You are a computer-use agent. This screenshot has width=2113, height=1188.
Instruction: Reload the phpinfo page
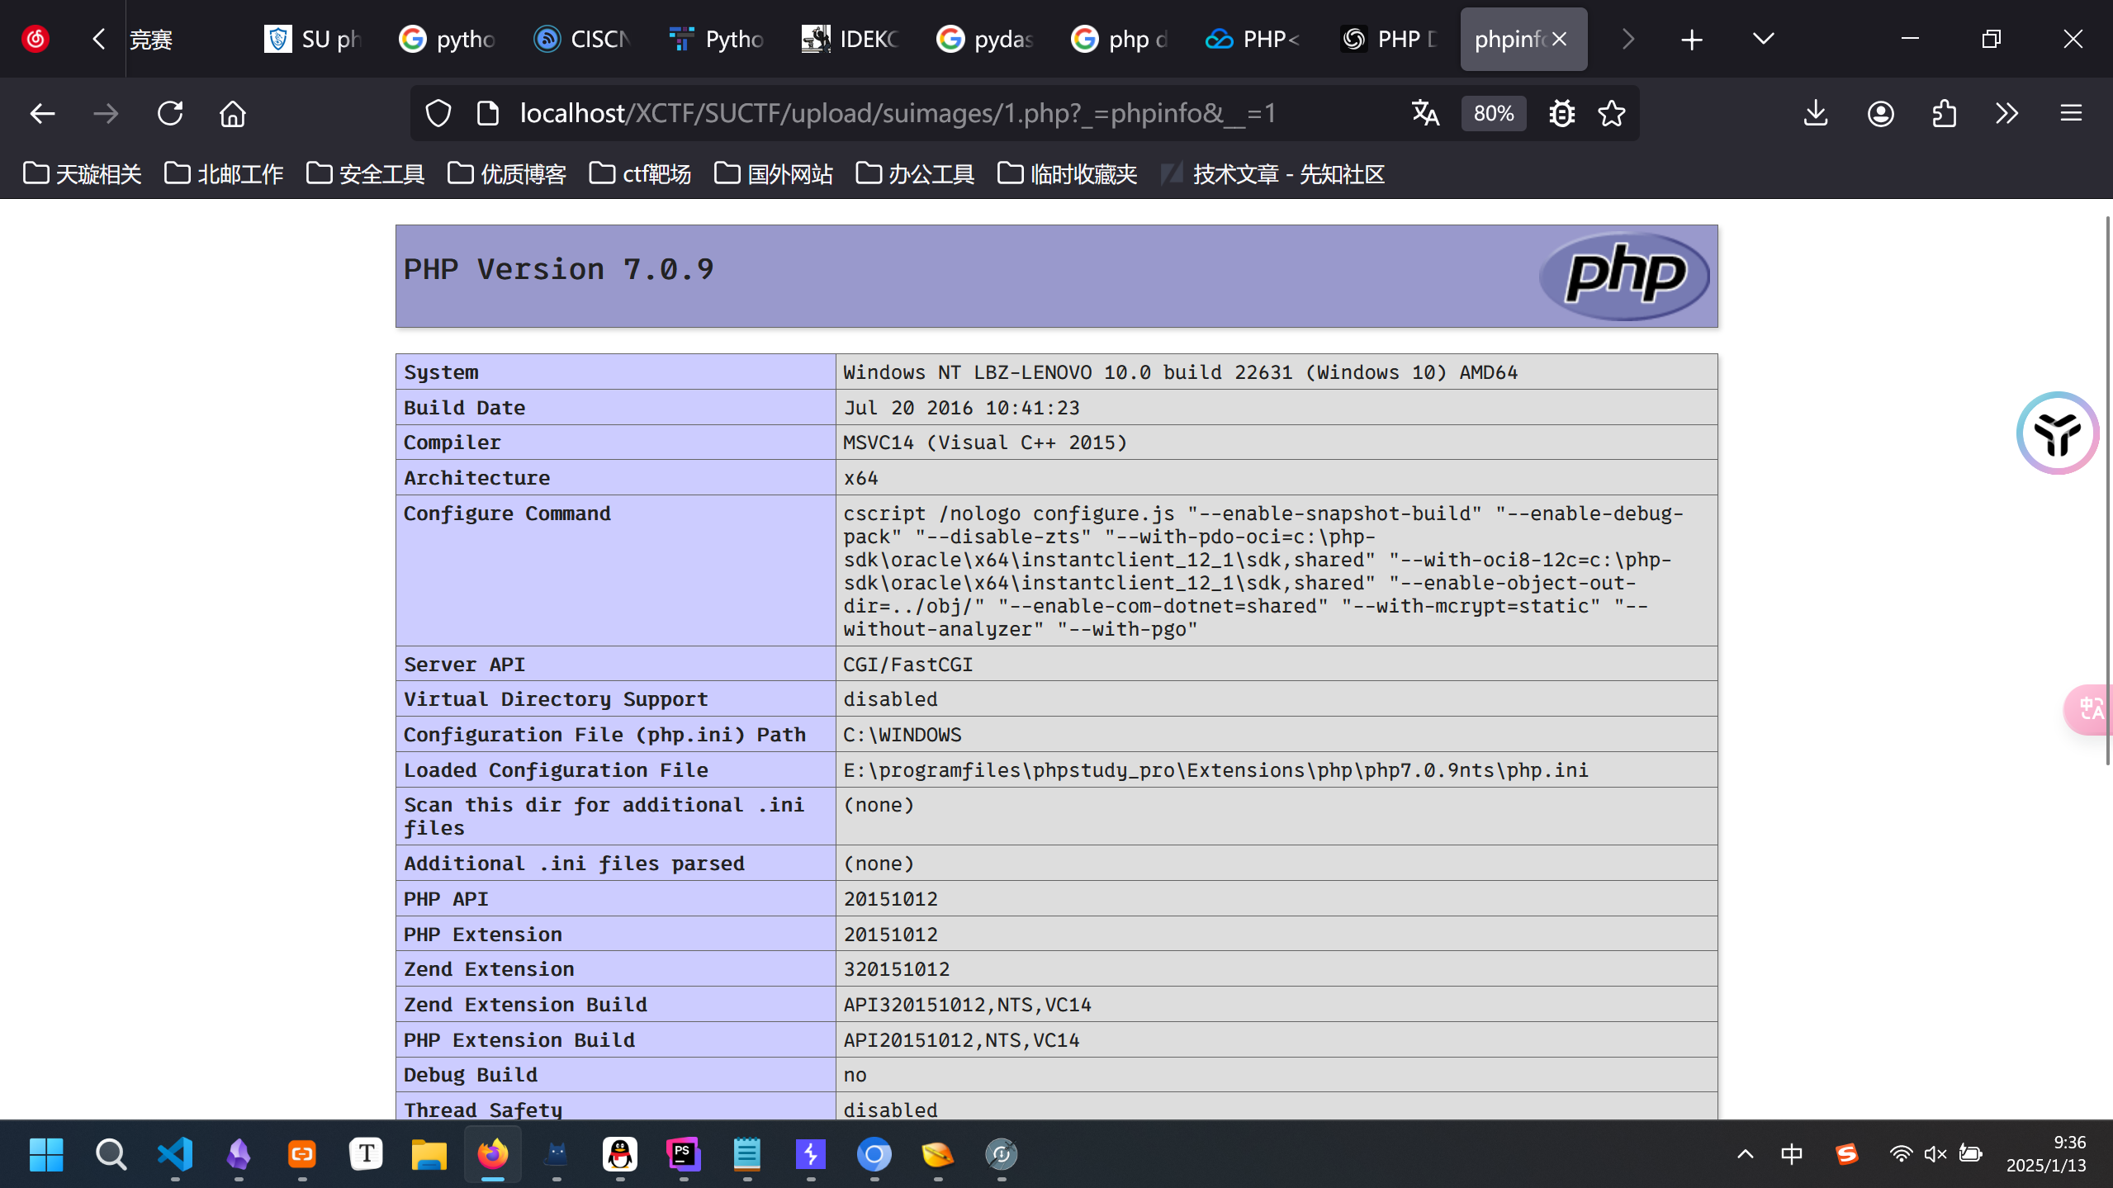tap(170, 113)
